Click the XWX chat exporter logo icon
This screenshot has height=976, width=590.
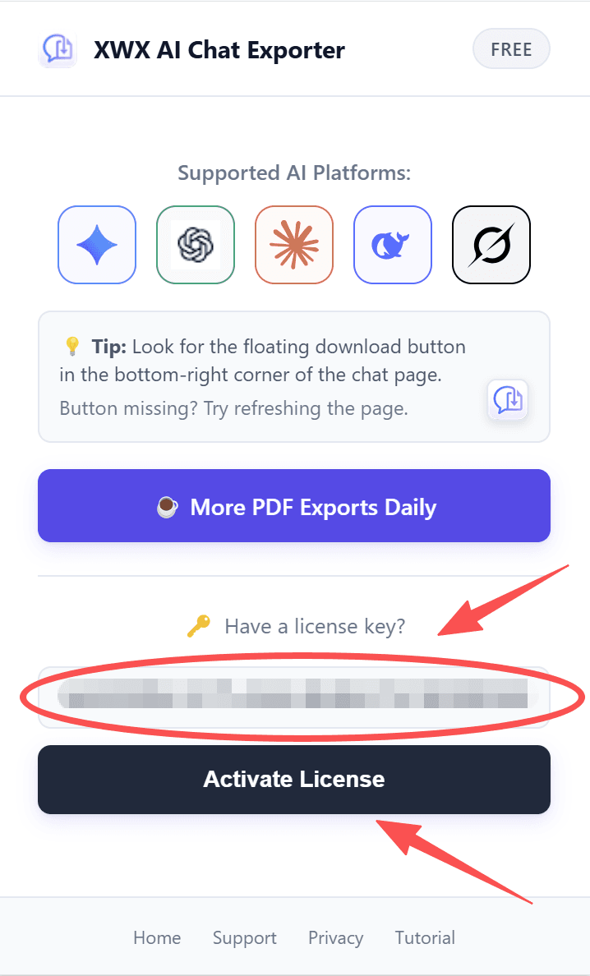point(58,49)
